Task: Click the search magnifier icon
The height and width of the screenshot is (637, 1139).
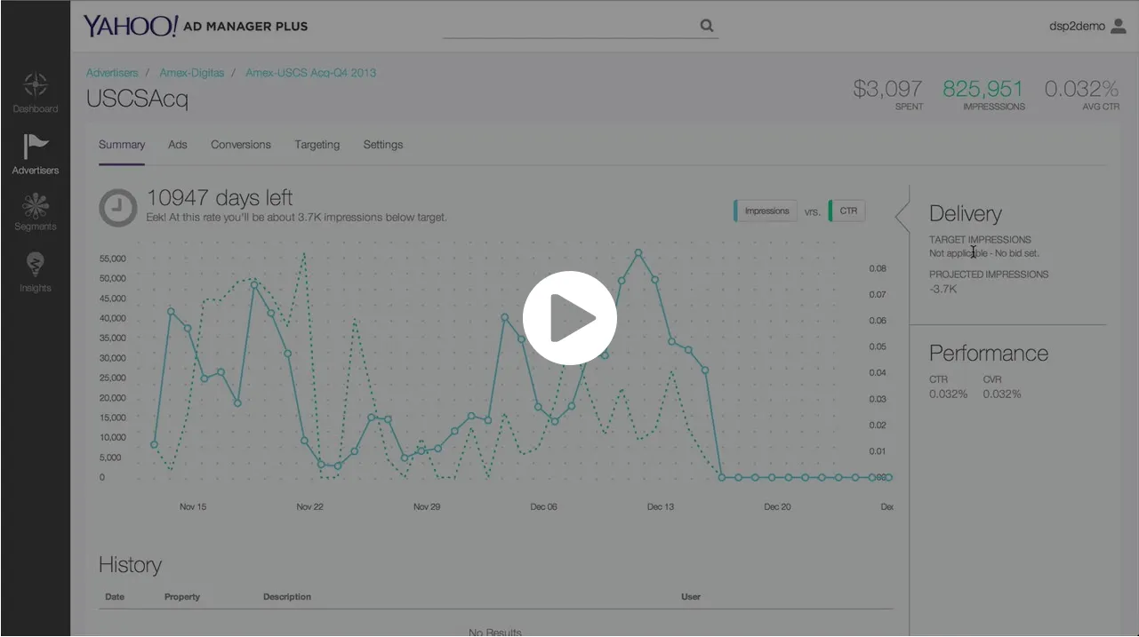Action: [x=707, y=26]
